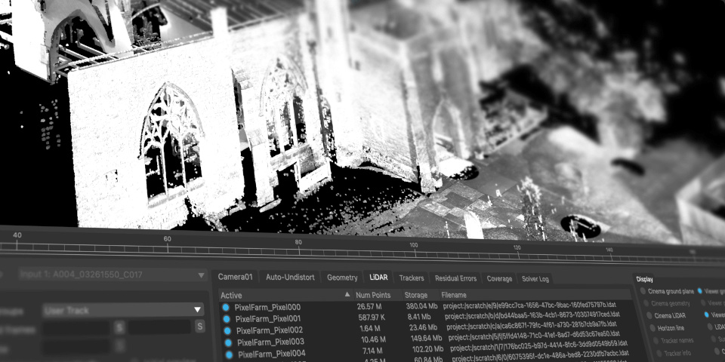725x362 pixels.
Task: Open the Solver Log tab
Action: tap(535, 279)
